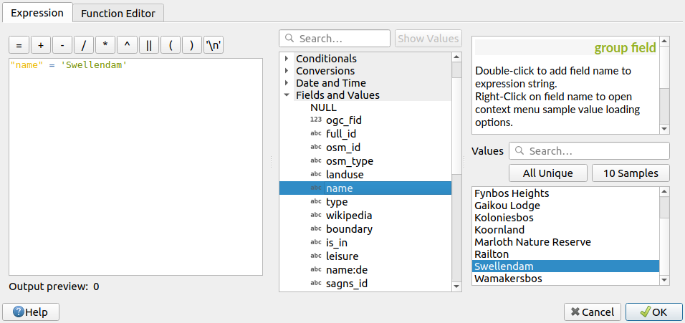Load All Unique field values
This screenshot has height=323, width=685.
[547, 173]
